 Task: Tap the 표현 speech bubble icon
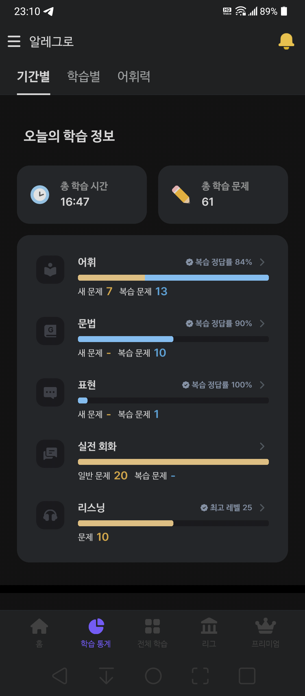50,392
